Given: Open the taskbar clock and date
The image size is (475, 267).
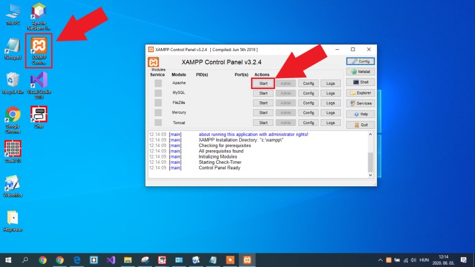Looking at the screenshot, I should pyautogui.click(x=444, y=260).
